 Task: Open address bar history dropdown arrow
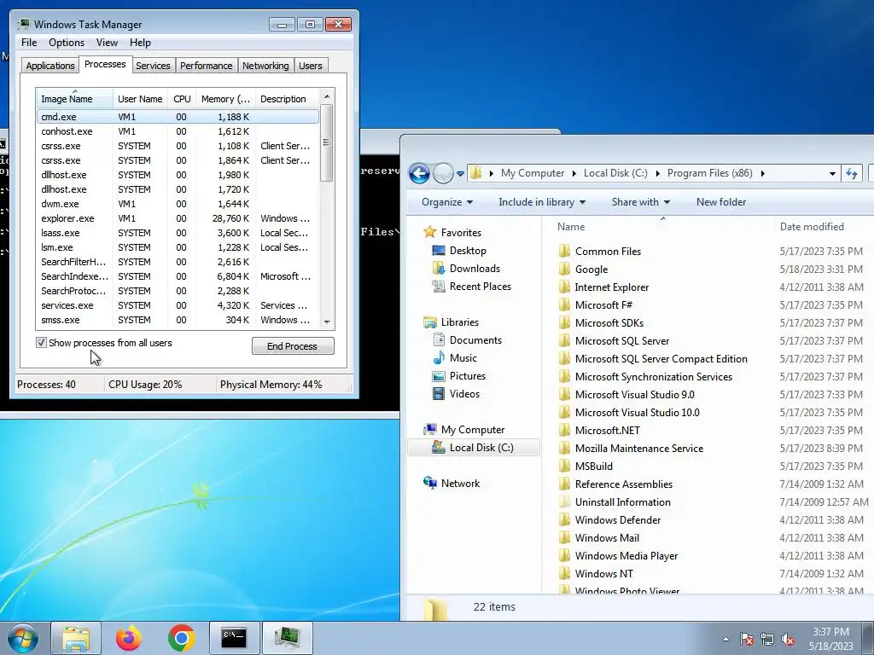(832, 174)
